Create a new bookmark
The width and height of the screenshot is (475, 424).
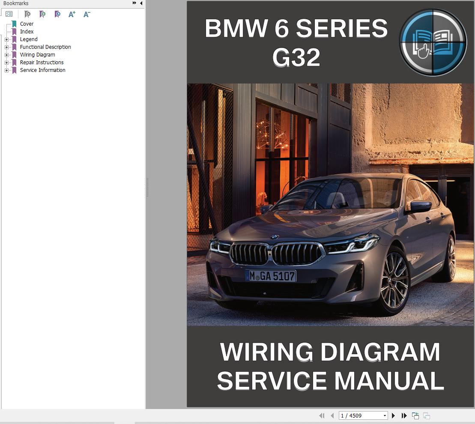[42, 14]
